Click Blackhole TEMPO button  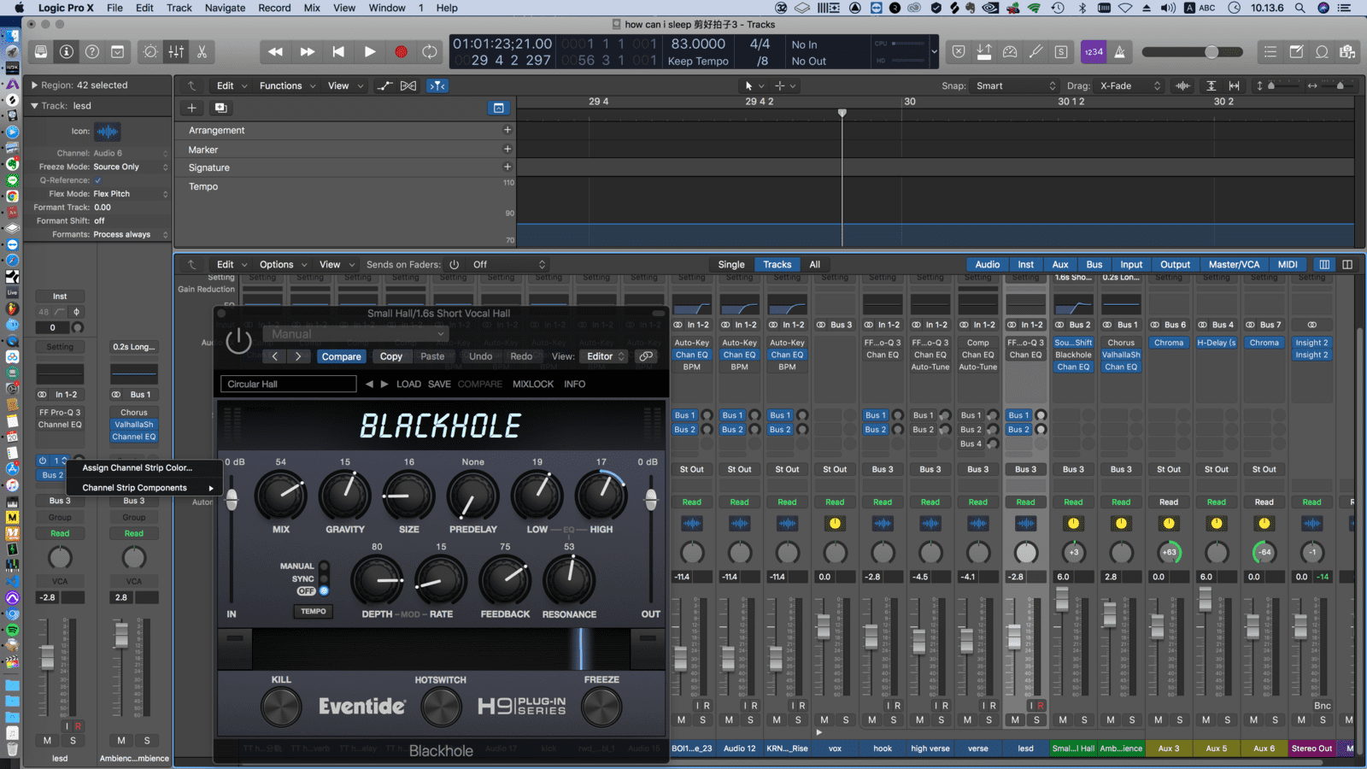pos(314,612)
